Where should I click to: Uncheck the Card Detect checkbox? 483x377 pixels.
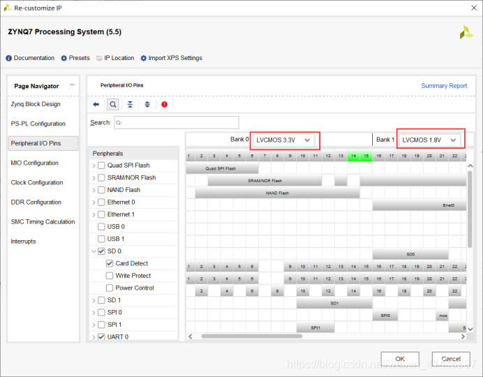pos(110,263)
